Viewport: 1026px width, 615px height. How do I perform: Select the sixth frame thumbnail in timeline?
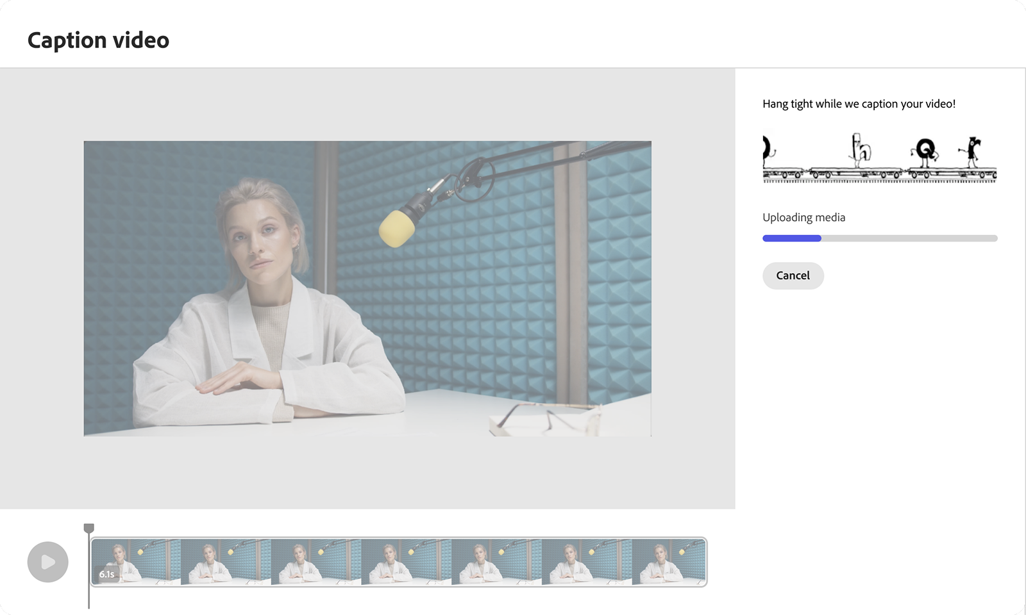[587, 562]
